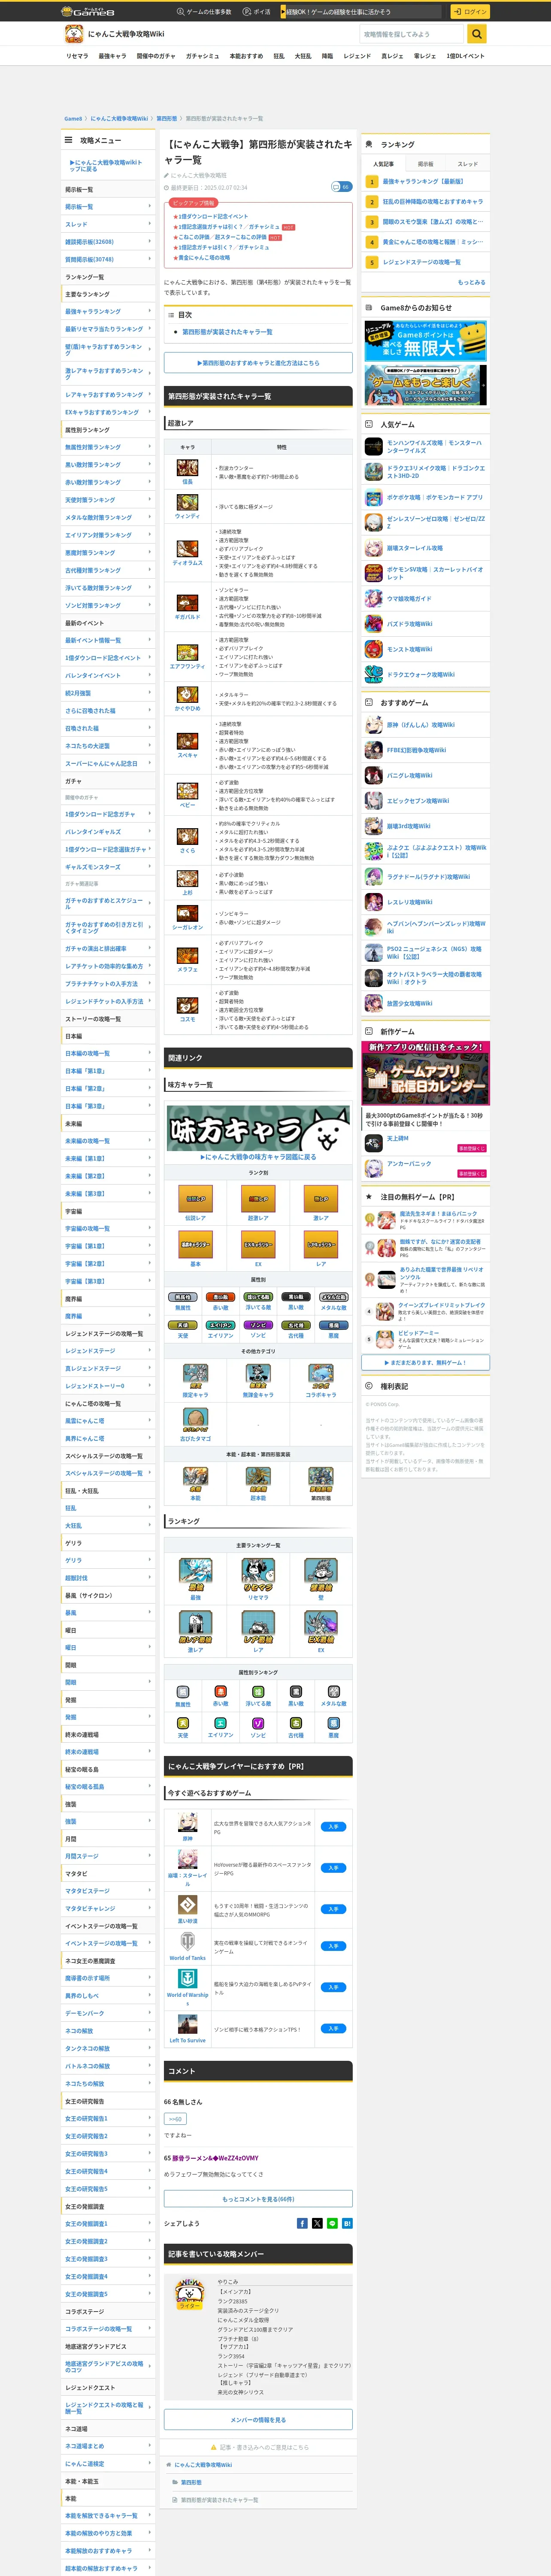Image resolution: width=551 pixels, height=2576 pixels.
Task: Expand イベントステージの攻略一覧 sidebar row
Action: [108, 1943]
